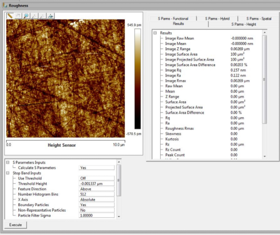Select the S Parms - Spatial tab
This screenshot has height=235, width=280.
pyautogui.click(x=258, y=19)
